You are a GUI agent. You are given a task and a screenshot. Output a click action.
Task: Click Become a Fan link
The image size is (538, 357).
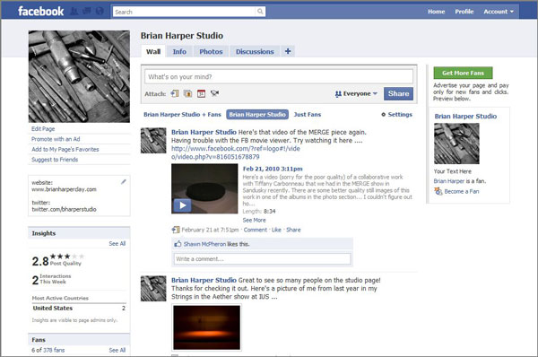coord(462,192)
